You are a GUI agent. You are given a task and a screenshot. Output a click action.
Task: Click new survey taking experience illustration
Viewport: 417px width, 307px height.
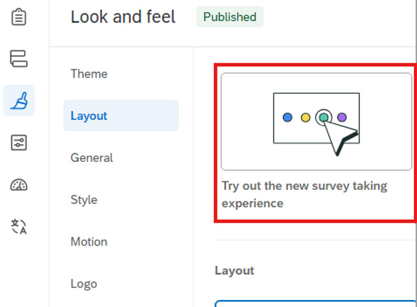pos(316,122)
